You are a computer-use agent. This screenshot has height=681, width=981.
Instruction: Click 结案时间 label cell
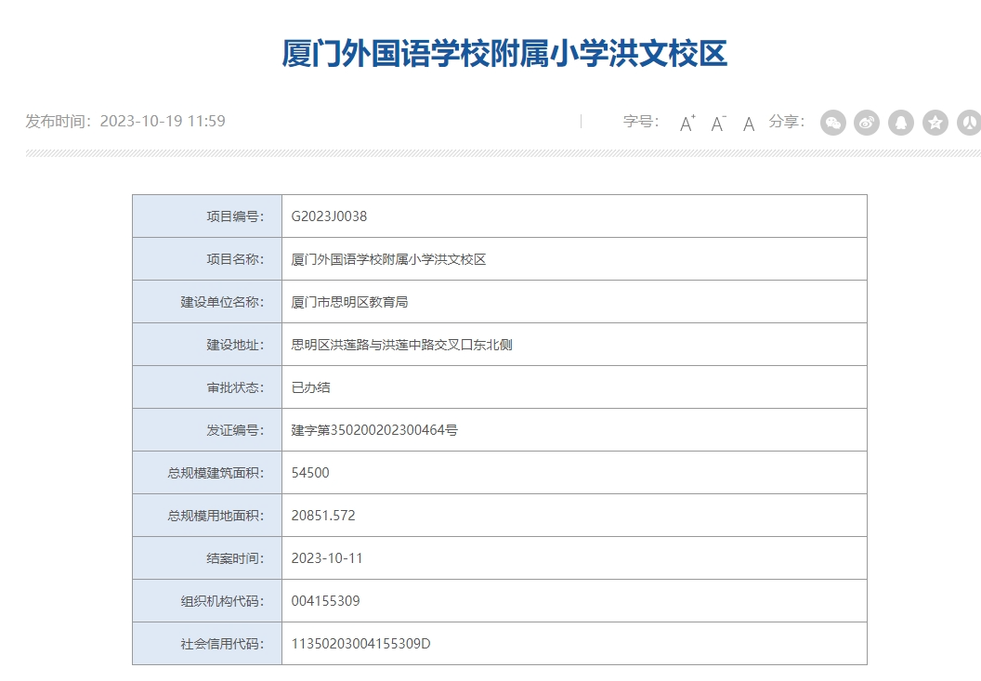pyautogui.click(x=207, y=558)
